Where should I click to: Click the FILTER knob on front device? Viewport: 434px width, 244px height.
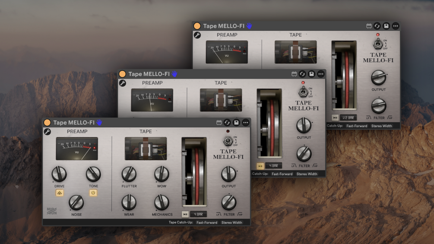click(228, 203)
